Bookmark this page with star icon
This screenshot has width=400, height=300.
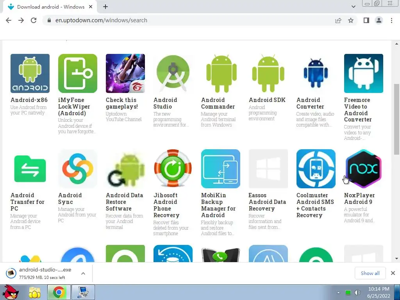351,20
